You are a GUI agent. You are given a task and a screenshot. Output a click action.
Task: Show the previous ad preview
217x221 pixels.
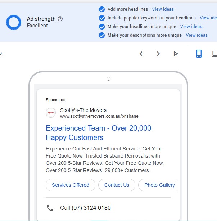click(141, 54)
